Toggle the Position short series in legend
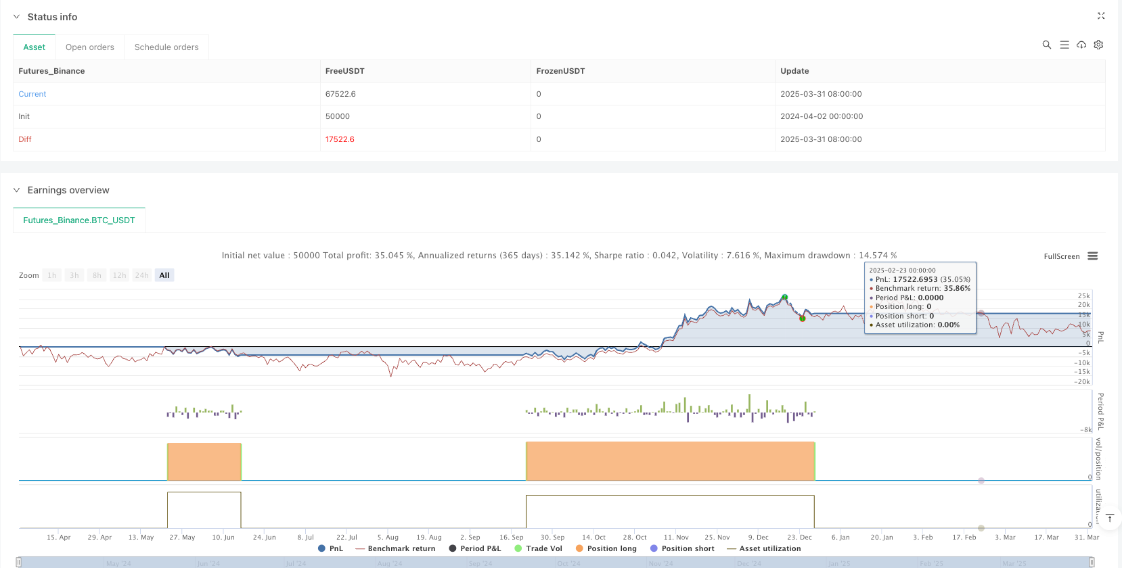Viewport: 1122px width, 568px height. (682, 548)
